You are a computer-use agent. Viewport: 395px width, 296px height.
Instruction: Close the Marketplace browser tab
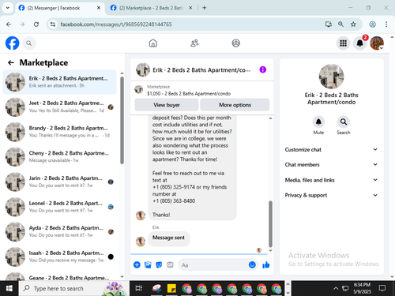click(x=190, y=8)
